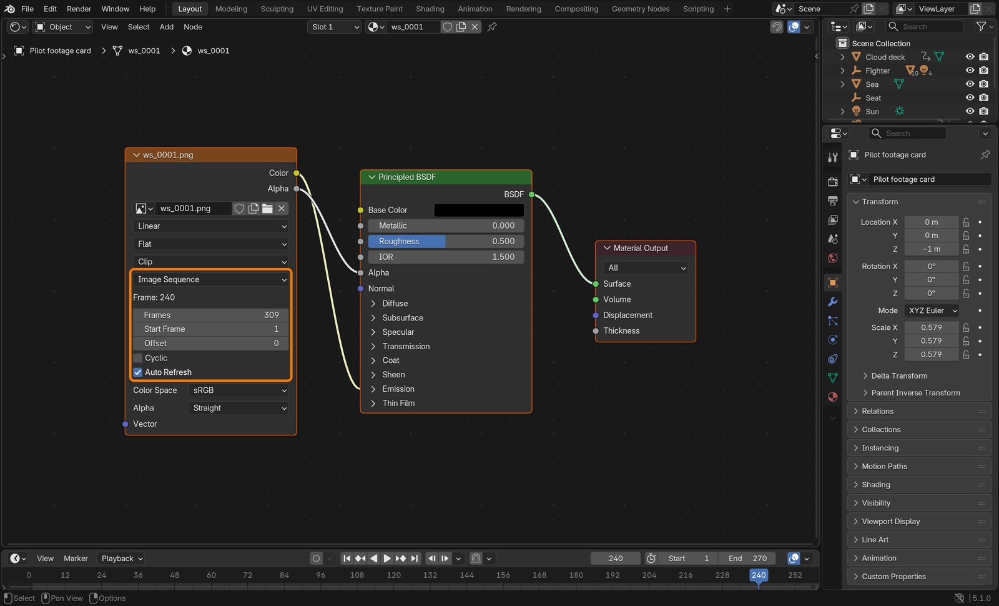Enable the Cyclic checkbox

138,358
